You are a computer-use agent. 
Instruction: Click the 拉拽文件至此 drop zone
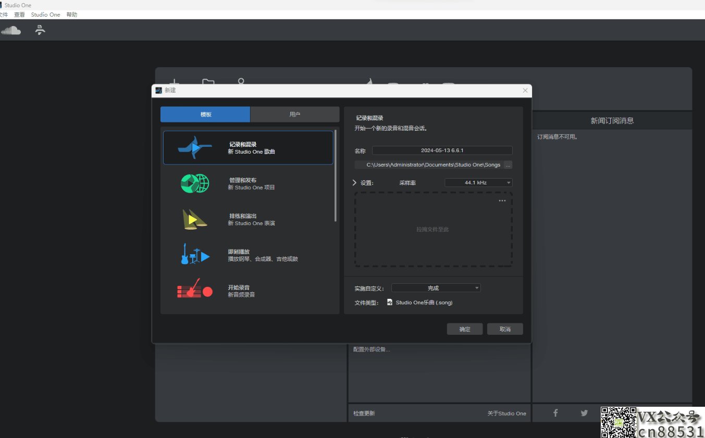[434, 229]
